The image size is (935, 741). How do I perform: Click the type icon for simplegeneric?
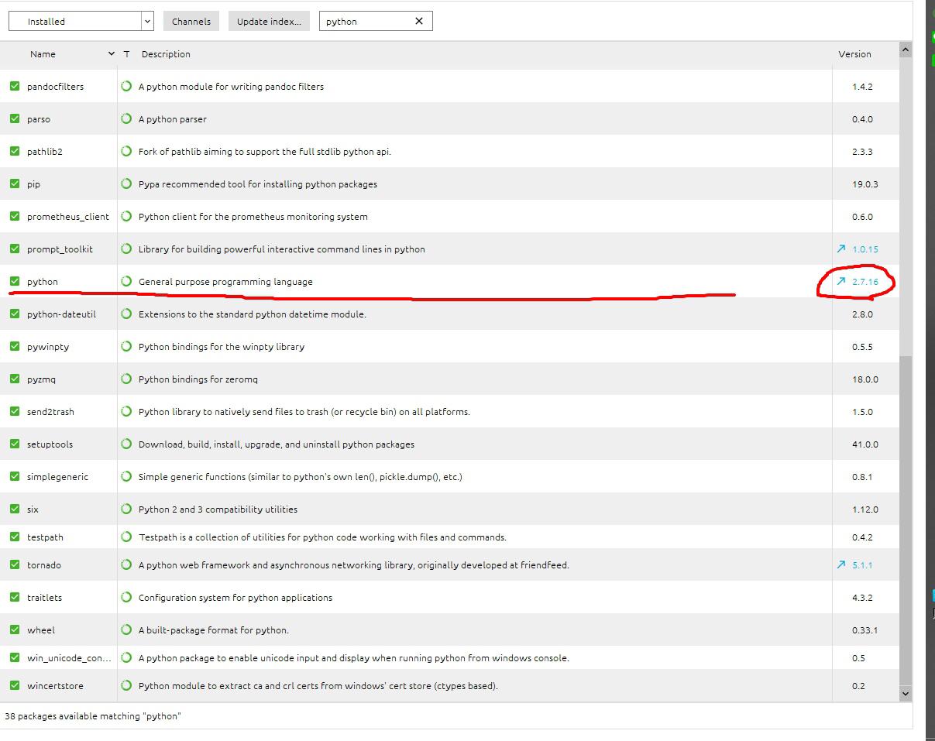point(126,476)
